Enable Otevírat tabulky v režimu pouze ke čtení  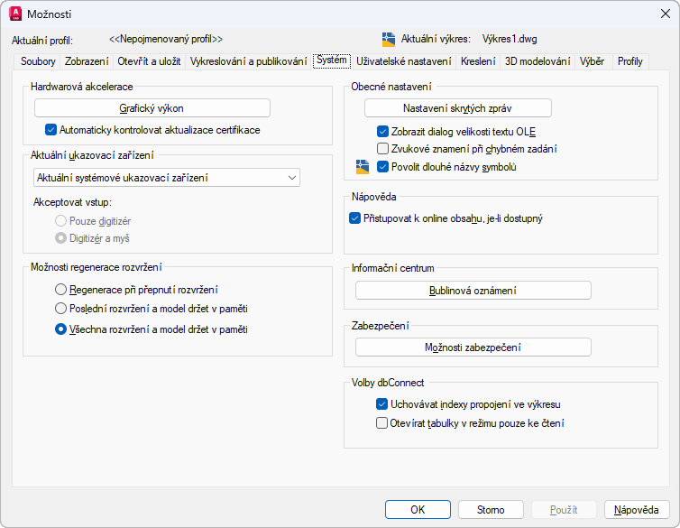point(382,422)
